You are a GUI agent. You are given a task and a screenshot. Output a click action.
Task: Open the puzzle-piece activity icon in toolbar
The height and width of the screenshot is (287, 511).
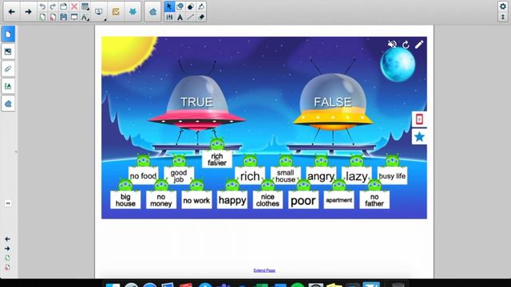coord(153,12)
